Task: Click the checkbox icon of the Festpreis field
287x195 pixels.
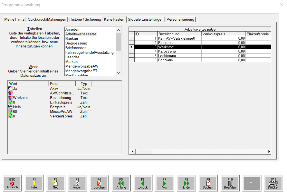Action: click(10, 107)
